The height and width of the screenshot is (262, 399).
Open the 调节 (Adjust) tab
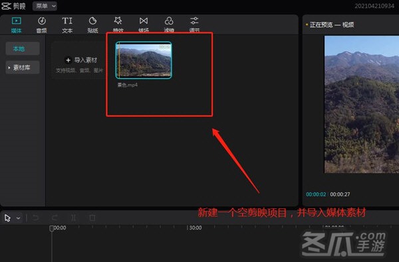[194, 25]
